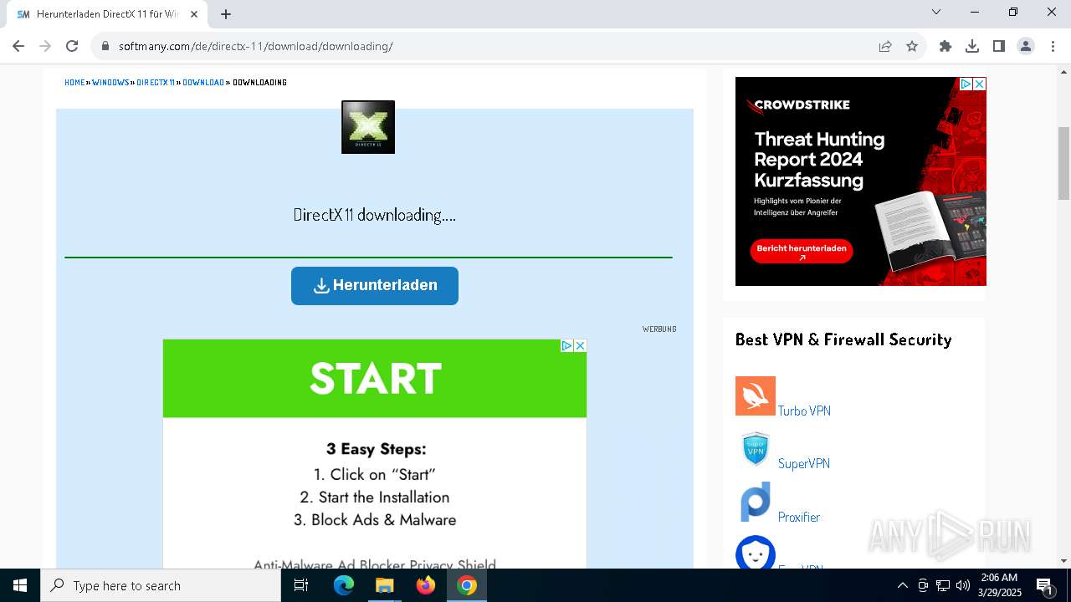Open the notification center icon
The height and width of the screenshot is (602, 1071).
tap(1045, 585)
